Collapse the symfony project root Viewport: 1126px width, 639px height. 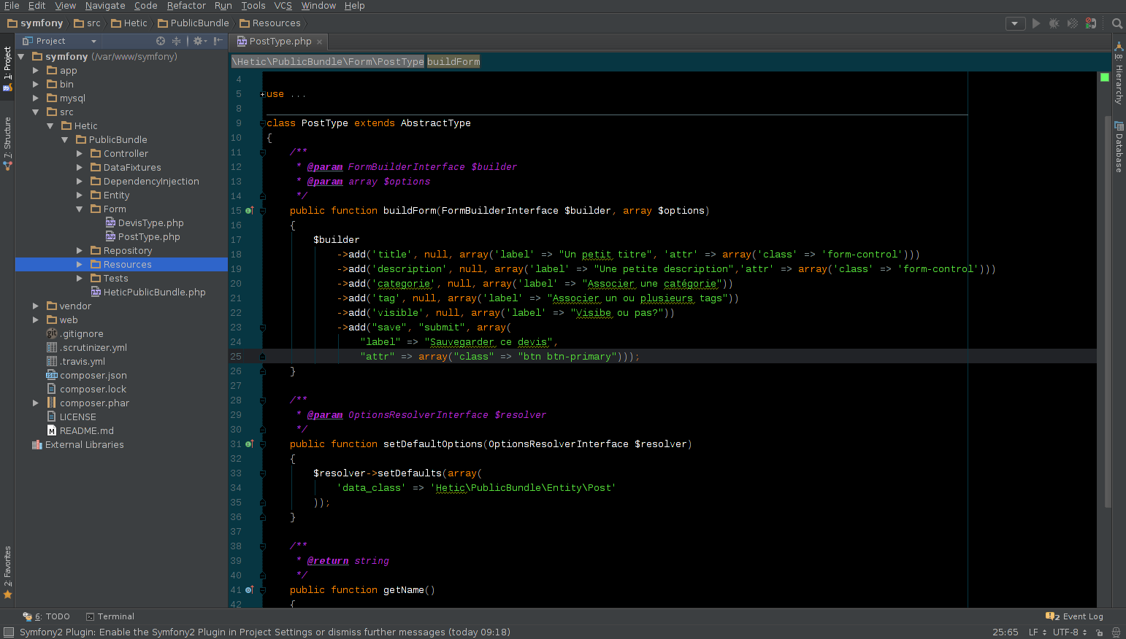pyautogui.click(x=21, y=56)
